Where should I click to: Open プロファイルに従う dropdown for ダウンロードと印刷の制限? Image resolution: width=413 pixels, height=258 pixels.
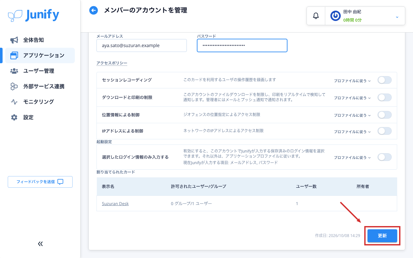click(x=352, y=98)
